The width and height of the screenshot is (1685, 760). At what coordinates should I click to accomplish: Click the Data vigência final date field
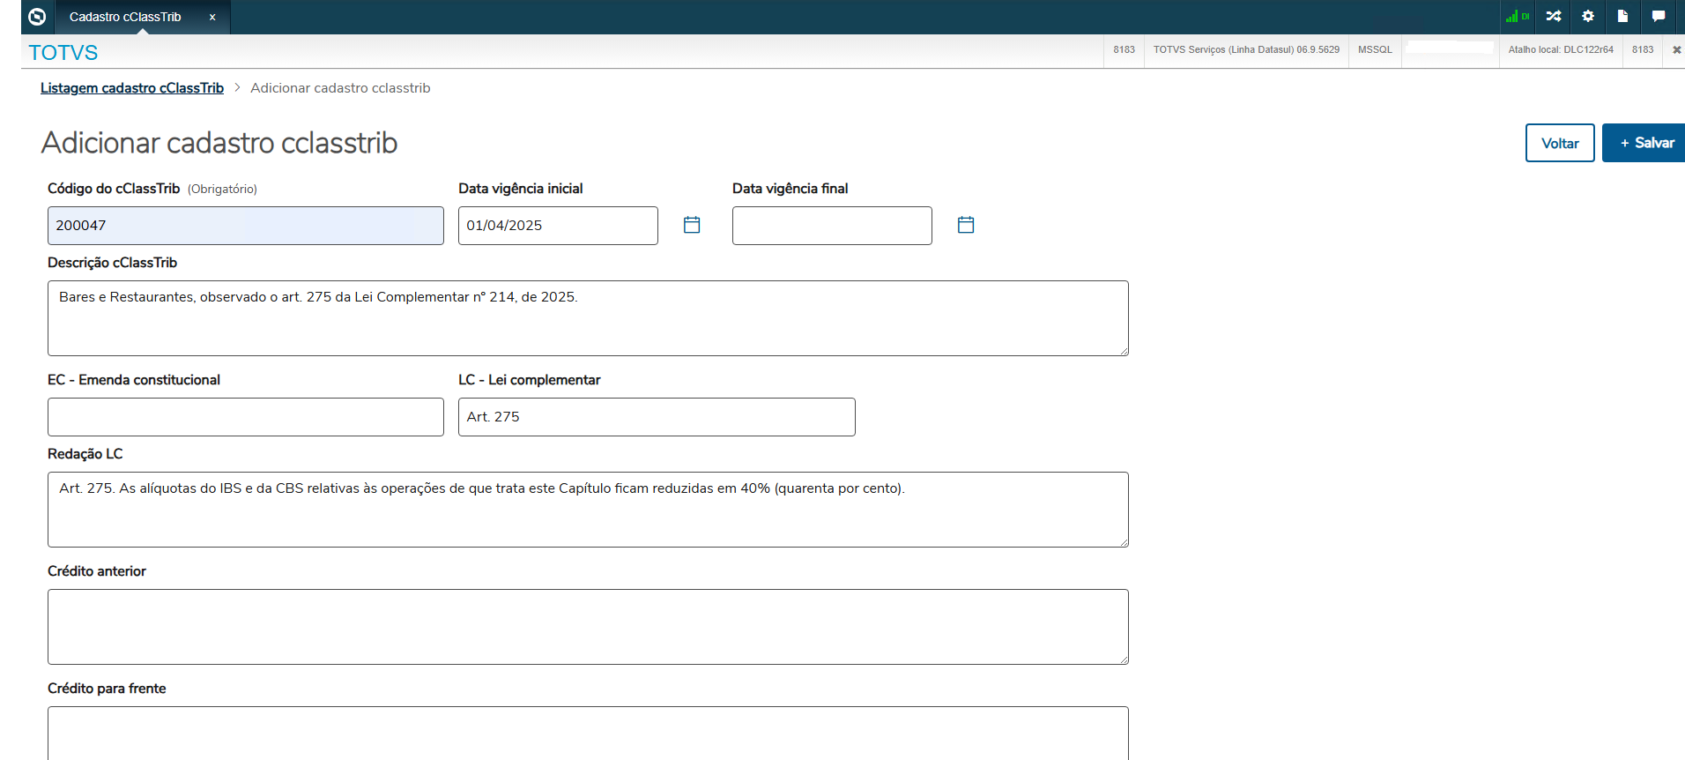pyautogui.click(x=831, y=226)
